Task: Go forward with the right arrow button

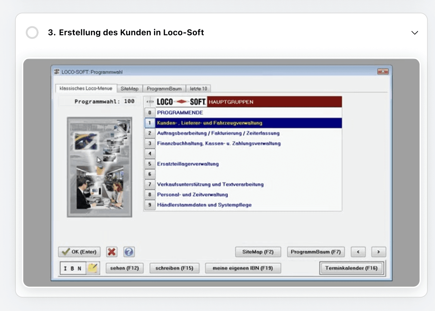Action: (x=378, y=252)
